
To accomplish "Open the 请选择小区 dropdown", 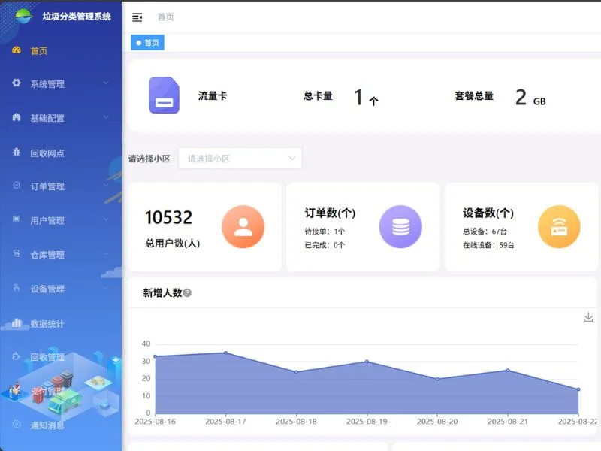I will coord(240,159).
